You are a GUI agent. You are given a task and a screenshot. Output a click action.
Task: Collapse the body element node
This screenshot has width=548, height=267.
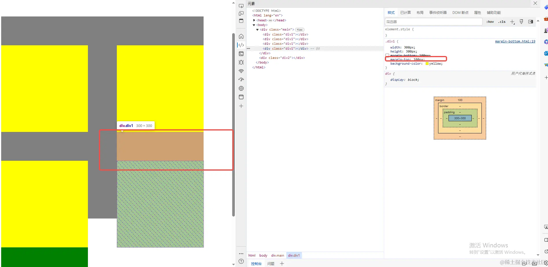[x=254, y=25]
